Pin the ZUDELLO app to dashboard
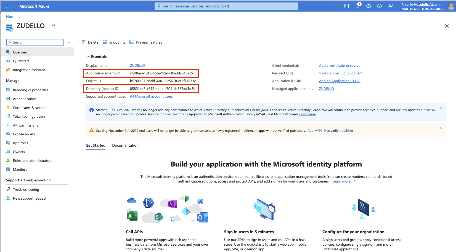Image resolution: width=456 pixels, height=252 pixels. coord(54,26)
